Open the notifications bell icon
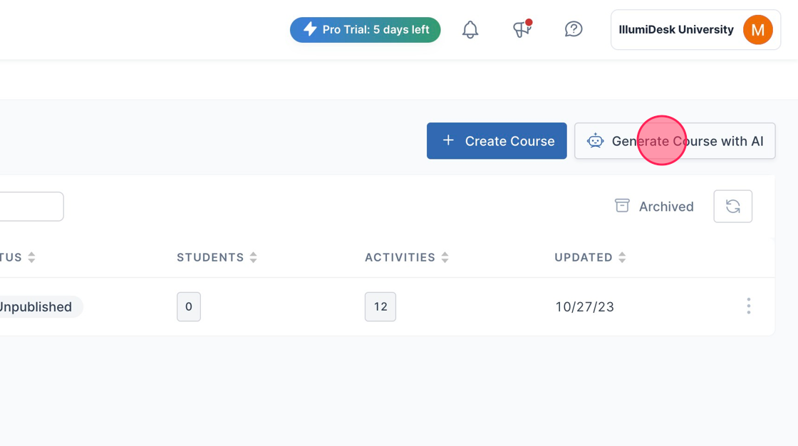The image size is (798, 446). (x=470, y=29)
